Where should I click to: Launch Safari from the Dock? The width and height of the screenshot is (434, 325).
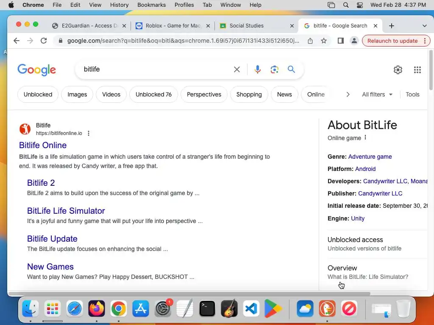pyautogui.click(x=75, y=308)
